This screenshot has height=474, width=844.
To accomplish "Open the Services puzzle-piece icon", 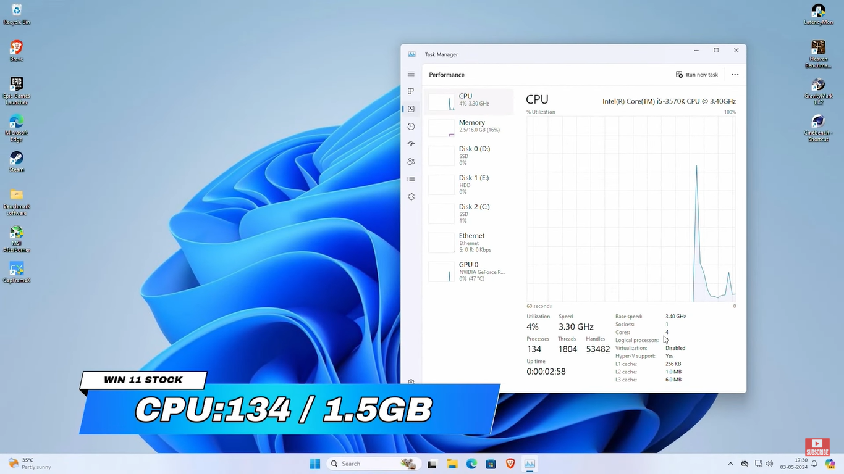I will [x=411, y=197].
